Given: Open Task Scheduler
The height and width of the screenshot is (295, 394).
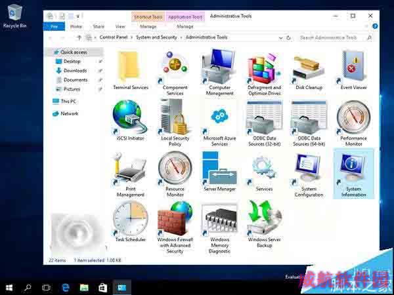Looking at the screenshot, I should click(131, 222).
